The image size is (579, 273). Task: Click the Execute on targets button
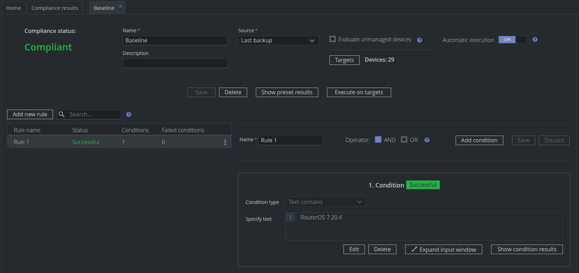tap(359, 93)
